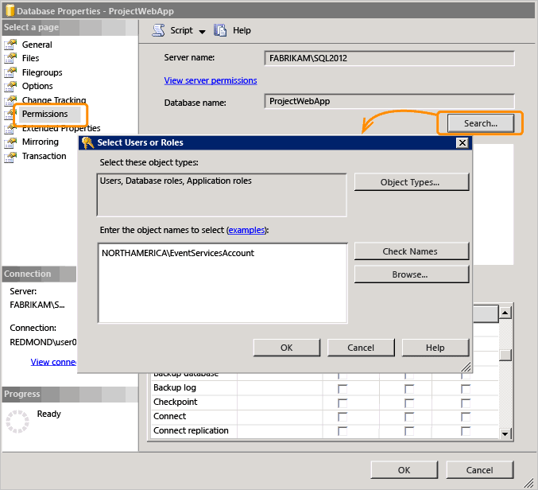
Task: Open the Files page
Action: [x=30, y=58]
